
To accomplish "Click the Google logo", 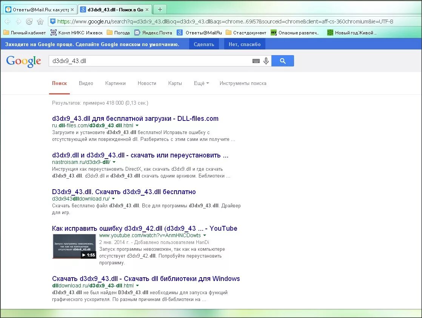I will pyautogui.click(x=24, y=61).
